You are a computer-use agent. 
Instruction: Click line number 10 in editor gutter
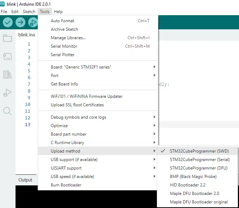(27, 104)
